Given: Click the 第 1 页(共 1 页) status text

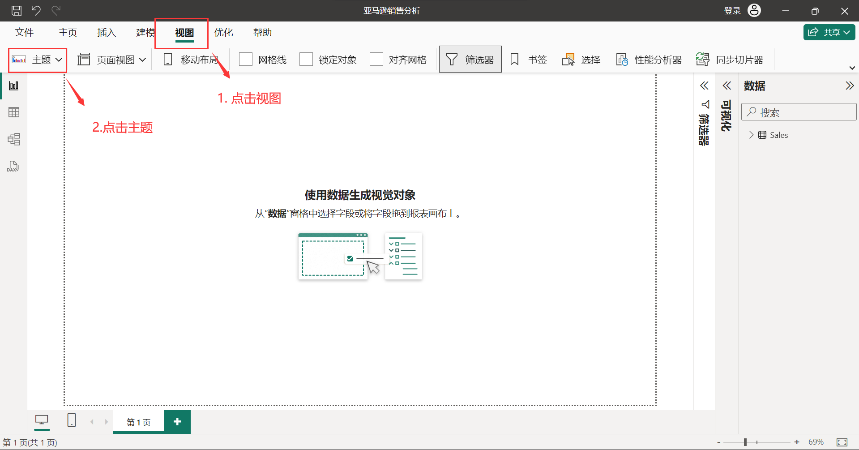Looking at the screenshot, I should point(30,443).
